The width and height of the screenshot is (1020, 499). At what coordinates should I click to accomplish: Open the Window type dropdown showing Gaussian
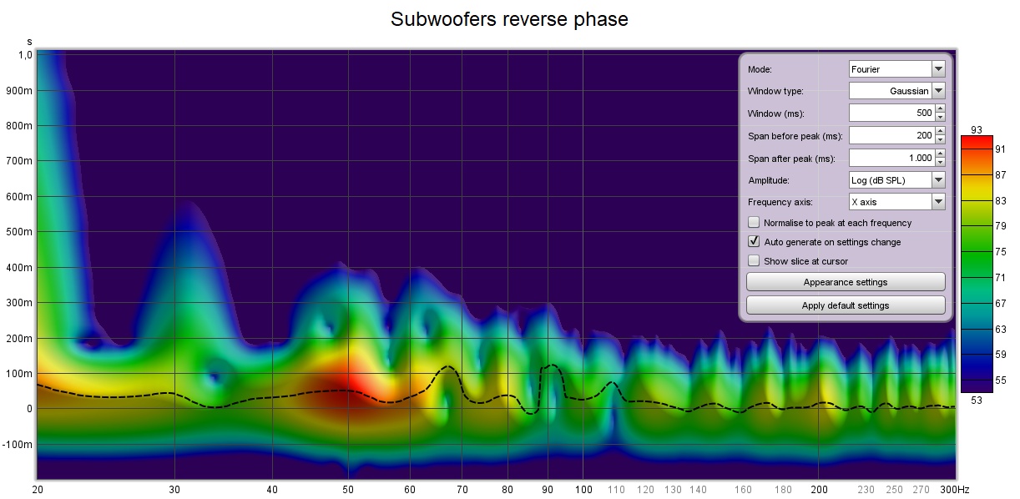click(897, 91)
